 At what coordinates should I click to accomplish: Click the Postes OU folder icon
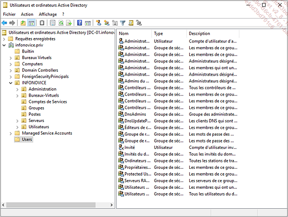point(24,114)
